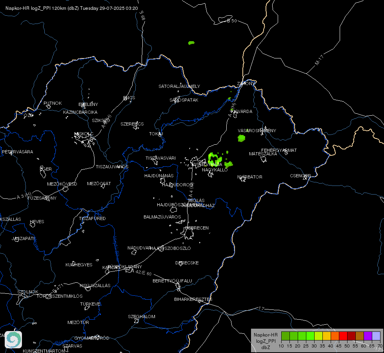Viewport: 384px width, 353px height.
Task: Click the M-17 road label
Action: (x=319, y=60)
